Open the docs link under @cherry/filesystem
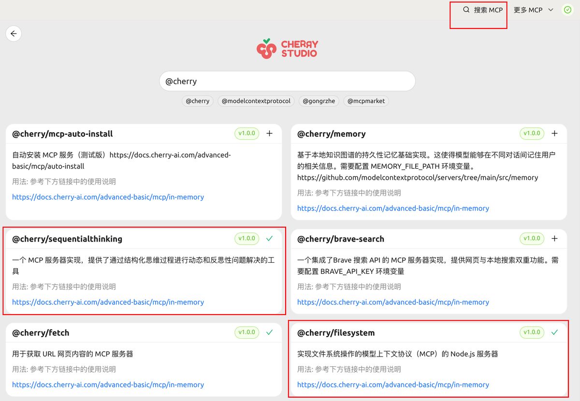The width and height of the screenshot is (580, 401). click(x=393, y=385)
